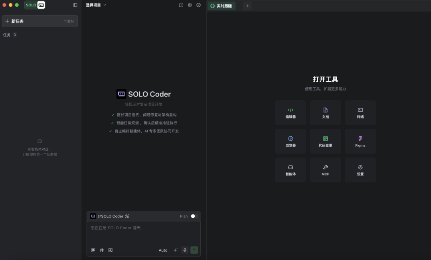Click the 和智能体对话 empty-state chat icon
The width and height of the screenshot is (431, 260).
(x=40, y=141)
